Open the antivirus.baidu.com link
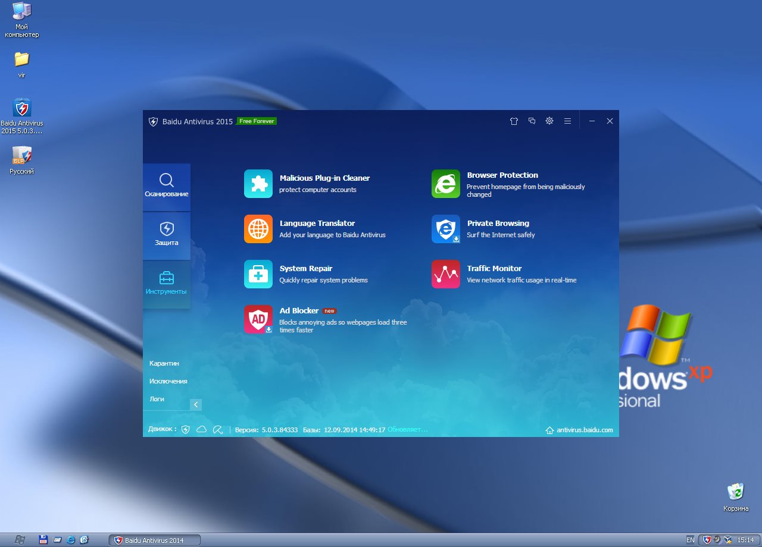Viewport: 762px width, 547px height. coord(579,430)
